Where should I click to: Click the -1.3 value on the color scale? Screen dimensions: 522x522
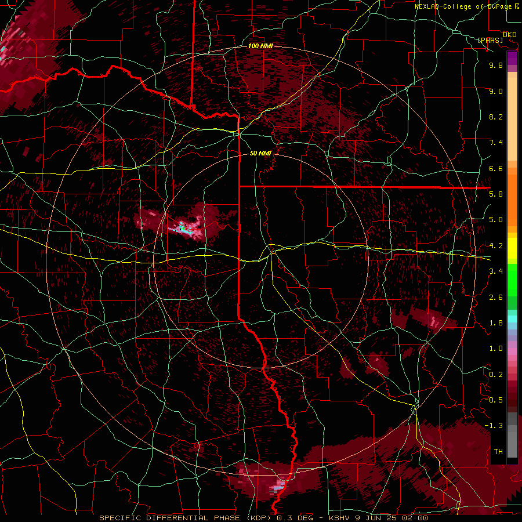click(494, 426)
